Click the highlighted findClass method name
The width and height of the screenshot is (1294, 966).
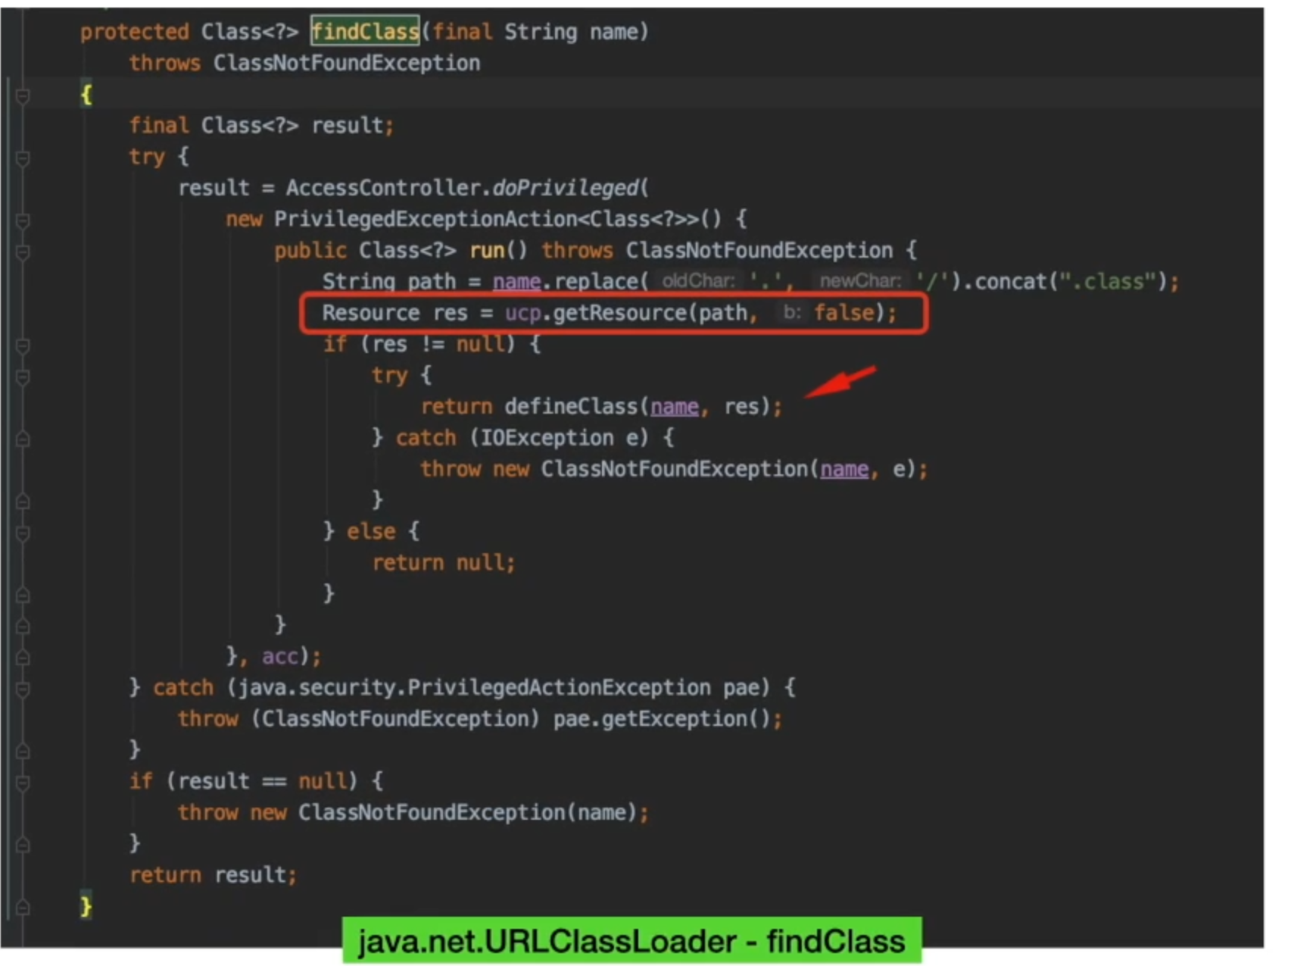coord(365,31)
